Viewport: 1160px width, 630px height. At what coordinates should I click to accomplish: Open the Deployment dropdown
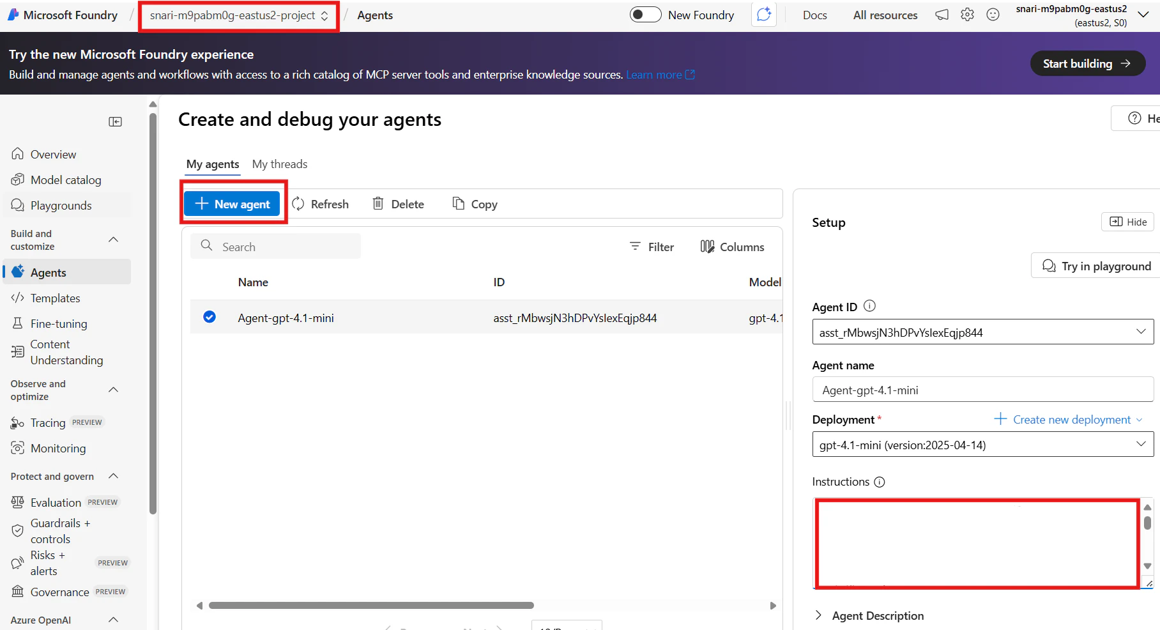click(982, 445)
